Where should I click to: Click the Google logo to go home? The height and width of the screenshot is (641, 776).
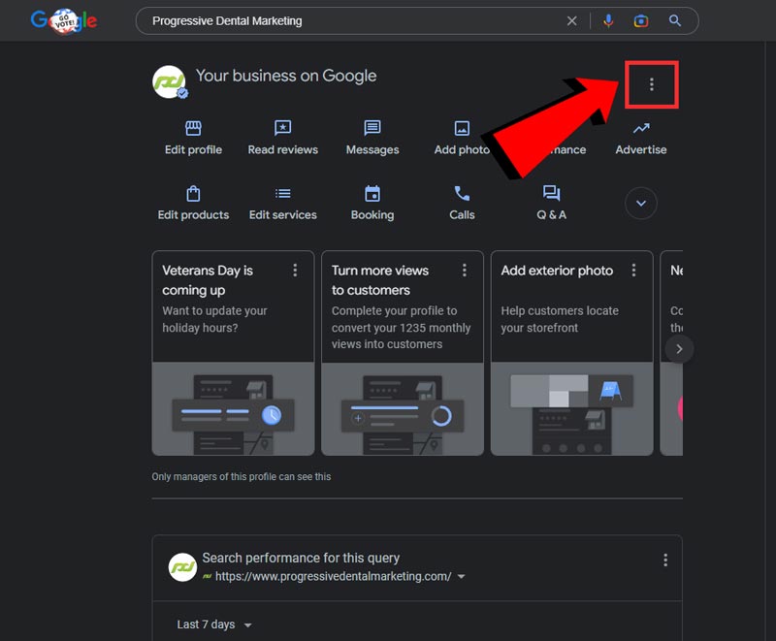(64, 20)
